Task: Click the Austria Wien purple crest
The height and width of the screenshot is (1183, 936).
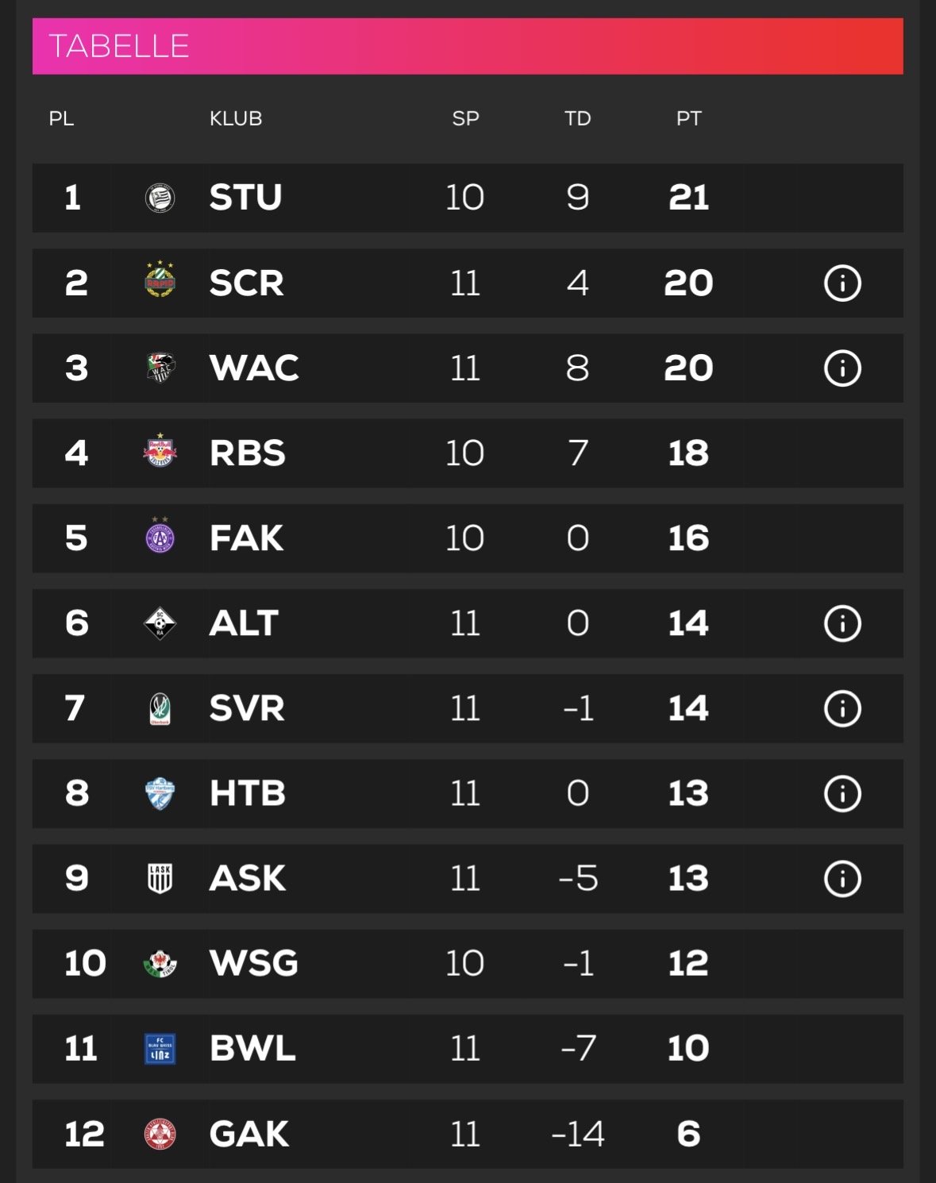Action: pyautogui.click(x=160, y=536)
